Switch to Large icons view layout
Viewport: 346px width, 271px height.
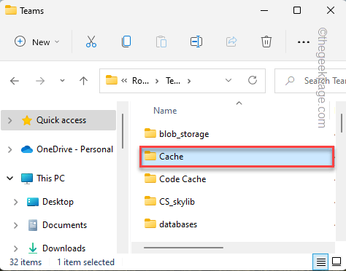tap(337, 262)
